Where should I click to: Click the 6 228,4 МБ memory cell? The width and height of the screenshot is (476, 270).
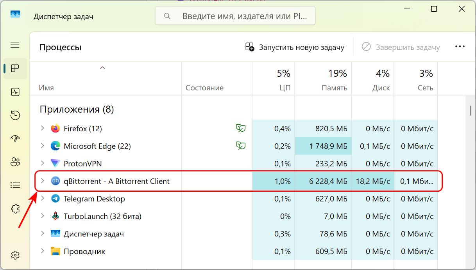pyautogui.click(x=323, y=181)
